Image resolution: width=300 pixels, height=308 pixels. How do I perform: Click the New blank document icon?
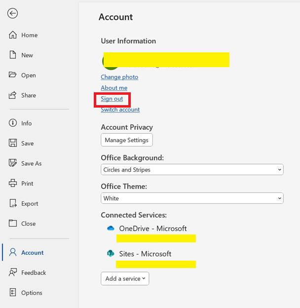(13, 55)
